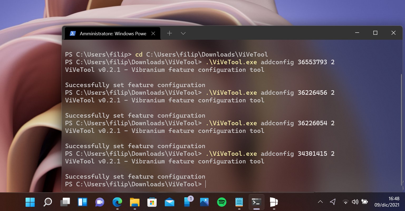
Task: Click the feature ID 36226054
Action: (312, 123)
